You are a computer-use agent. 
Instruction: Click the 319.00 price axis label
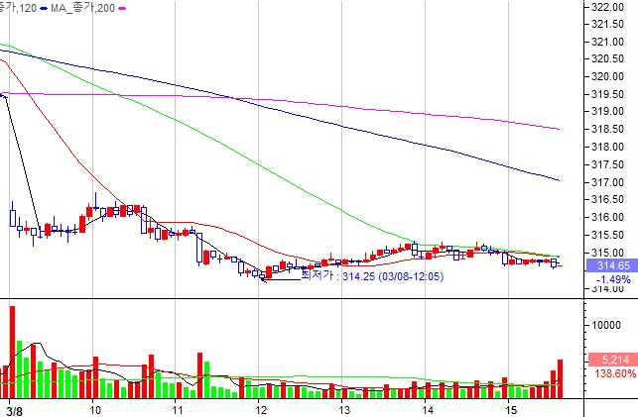click(x=607, y=111)
